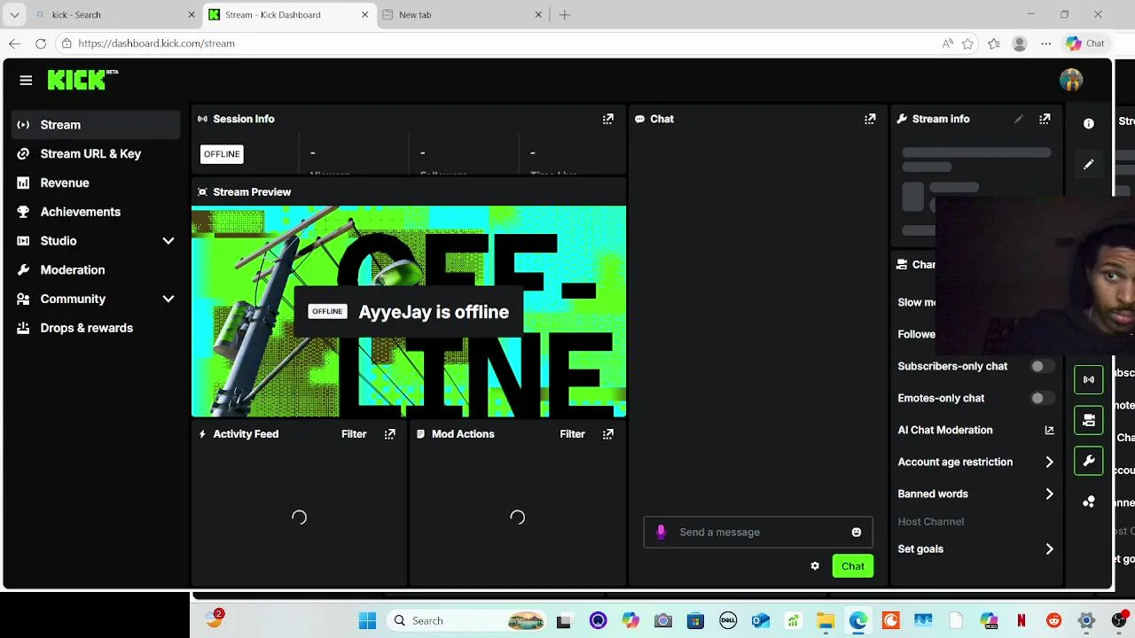The image size is (1135, 638).
Task: Edit stream info with pencil icon in header
Action: [1019, 119]
